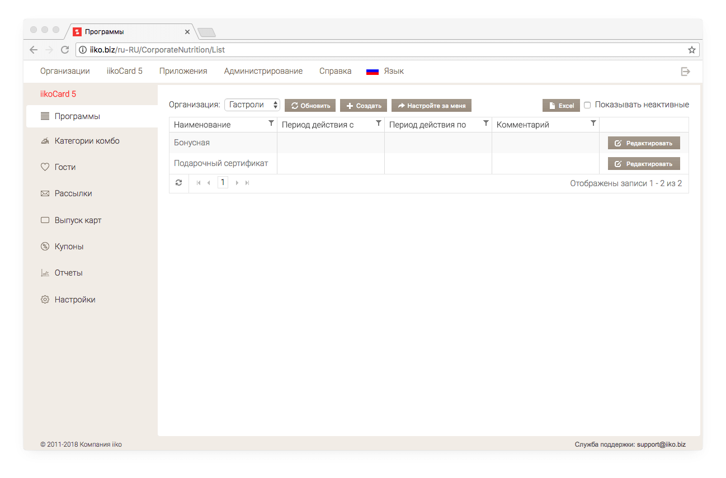Open Администрирование menu item
The width and height of the screenshot is (726, 478).
coord(263,71)
